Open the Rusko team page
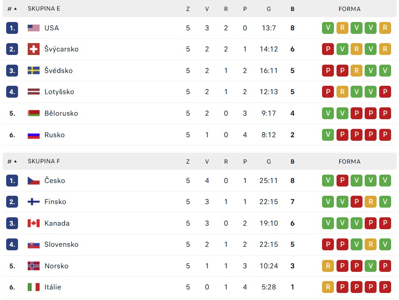This screenshot has height=300, width=399. point(55,135)
